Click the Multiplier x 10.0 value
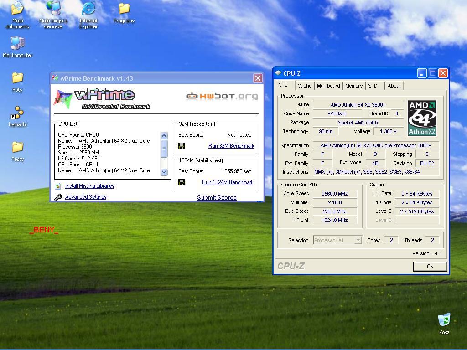 (335, 202)
